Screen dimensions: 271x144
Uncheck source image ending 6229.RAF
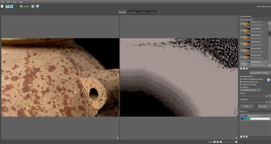tap(241, 37)
